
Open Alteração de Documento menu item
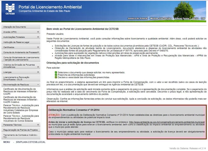pos(21,27)
